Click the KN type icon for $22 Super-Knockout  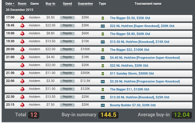tap(103, 26)
